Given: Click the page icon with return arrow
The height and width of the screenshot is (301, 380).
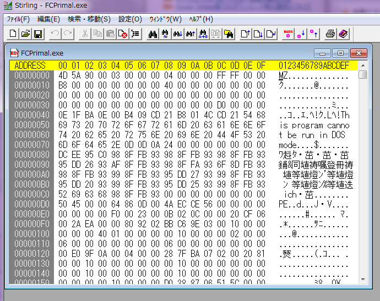Looking at the screenshot, I should [271, 34].
